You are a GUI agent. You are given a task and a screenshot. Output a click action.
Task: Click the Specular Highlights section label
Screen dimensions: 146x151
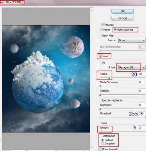coord(112,100)
